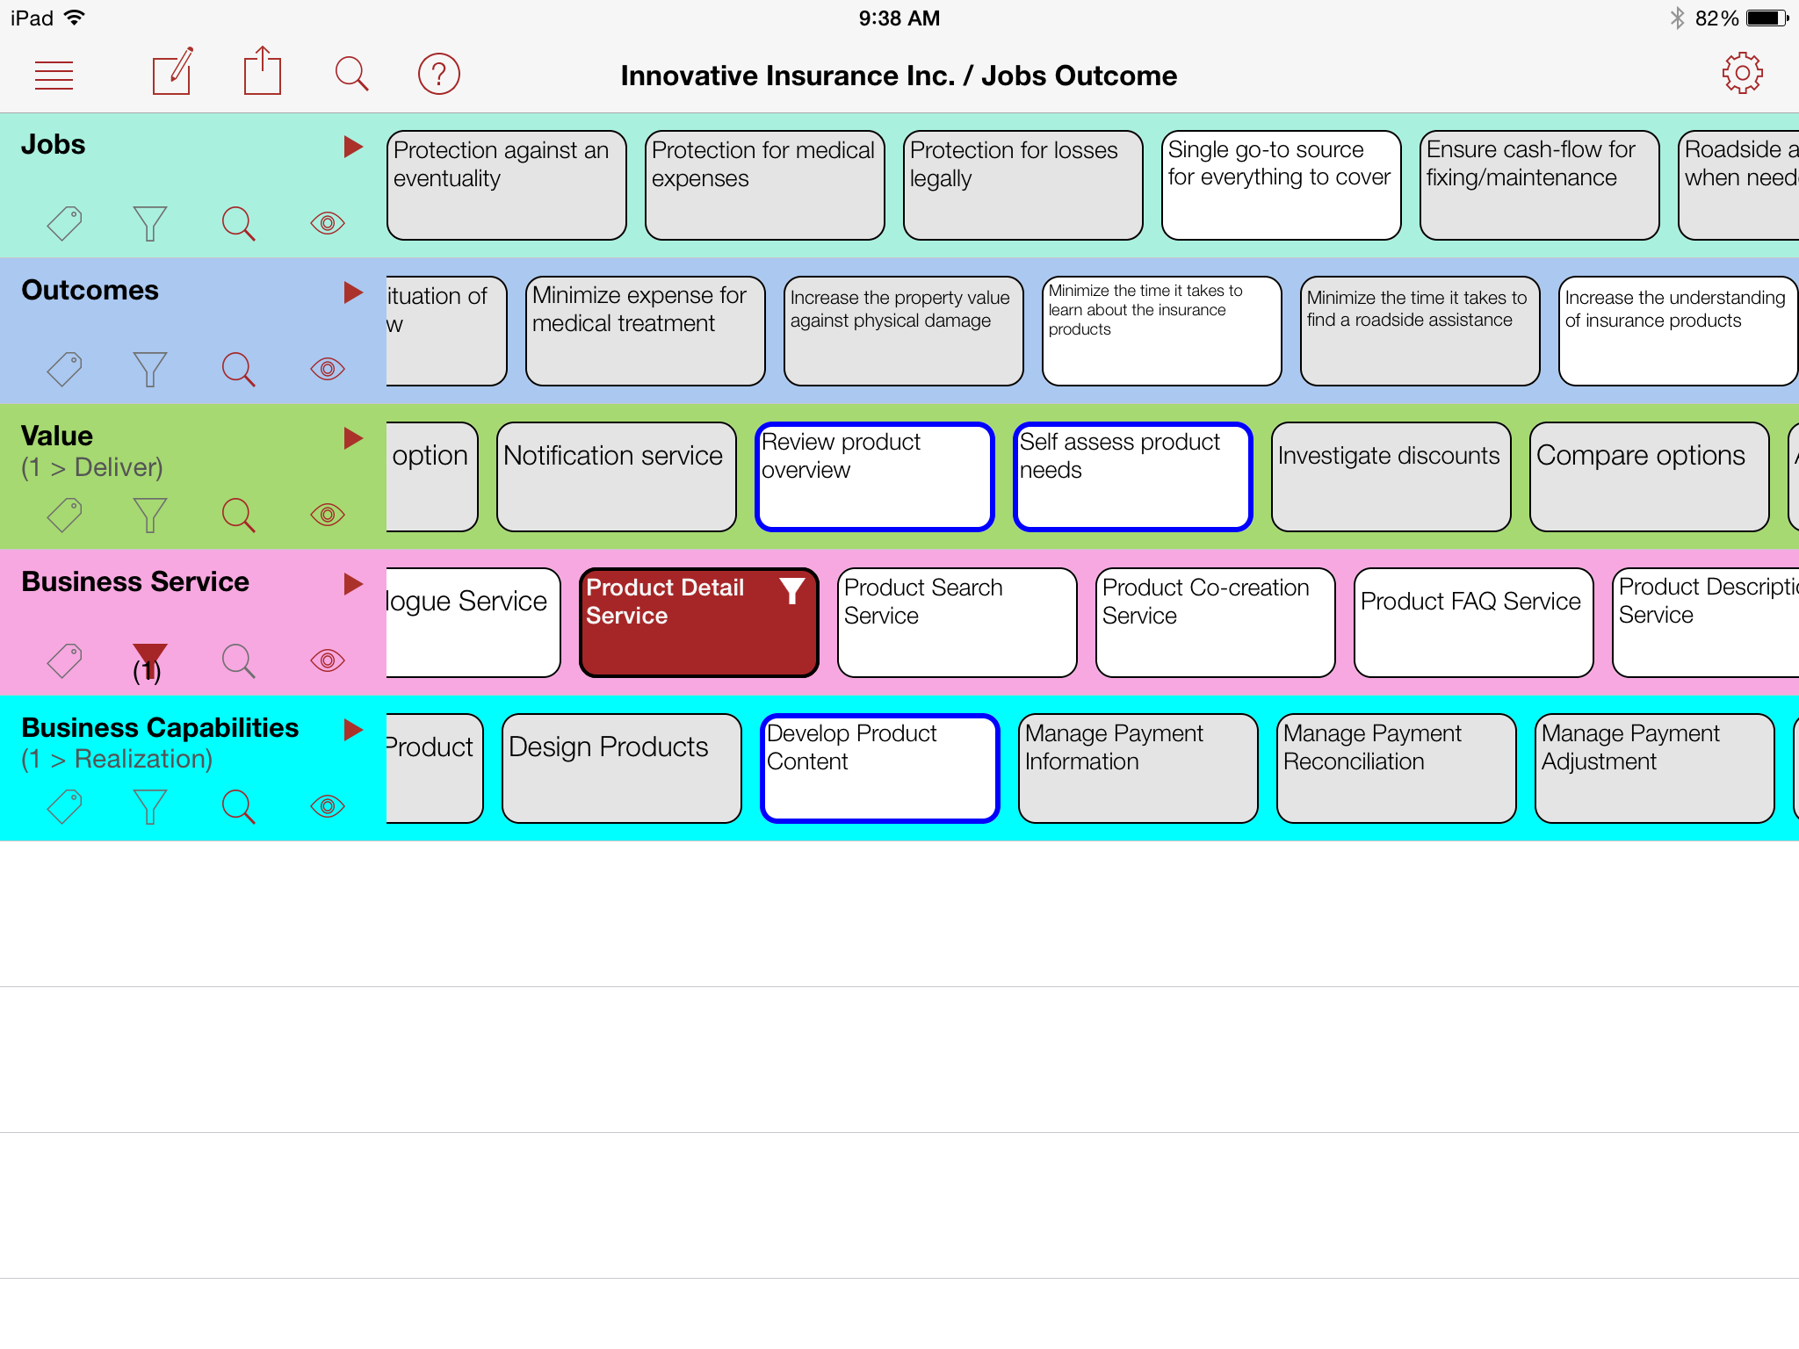
Task: Tap the active filter funnel in Business Service row
Action: pos(149,662)
